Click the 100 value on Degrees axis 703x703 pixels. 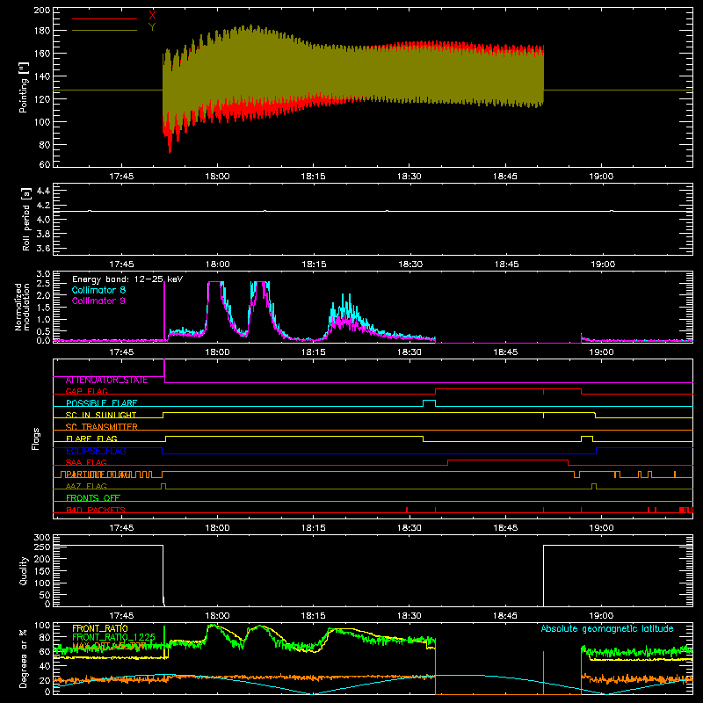point(42,625)
